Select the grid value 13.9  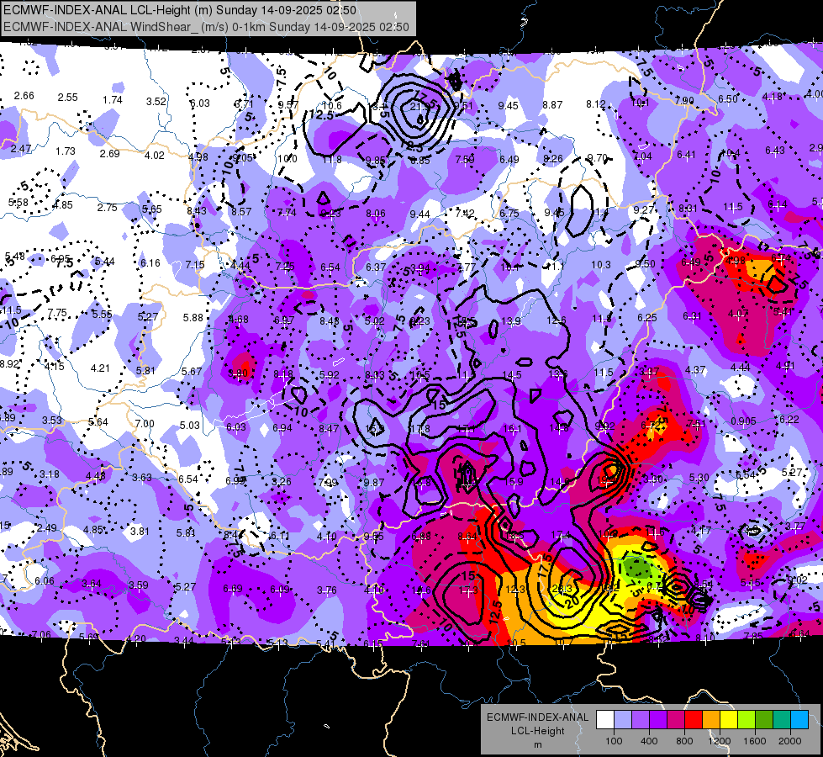click(x=511, y=321)
